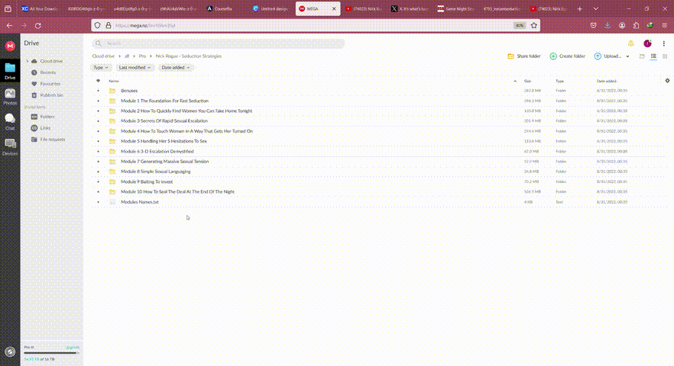Open Firefox extensions puzzle icon

point(636,25)
